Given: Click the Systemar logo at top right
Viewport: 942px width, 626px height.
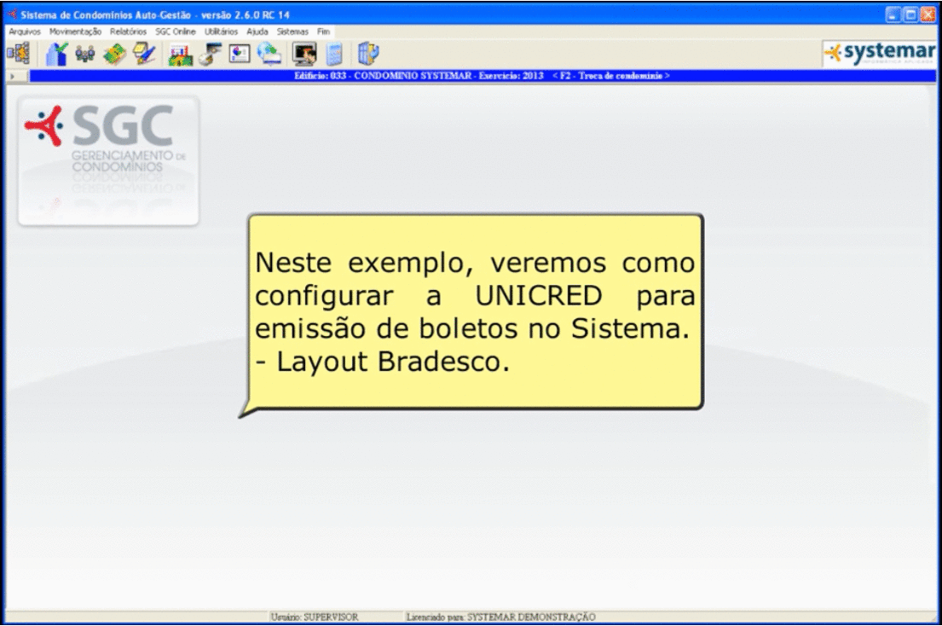Looking at the screenshot, I should point(879,54).
